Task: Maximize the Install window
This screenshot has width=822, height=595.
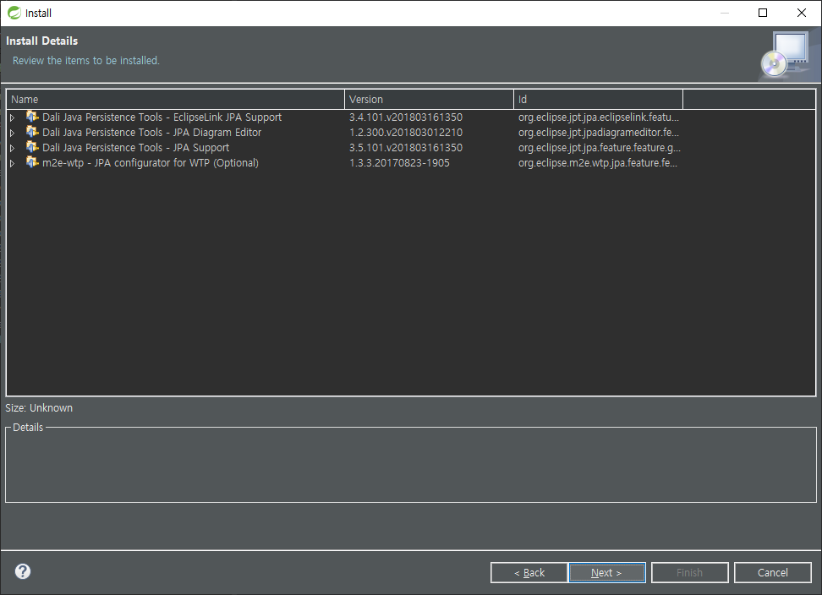Action: pyautogui.click(x=763, y=13)
